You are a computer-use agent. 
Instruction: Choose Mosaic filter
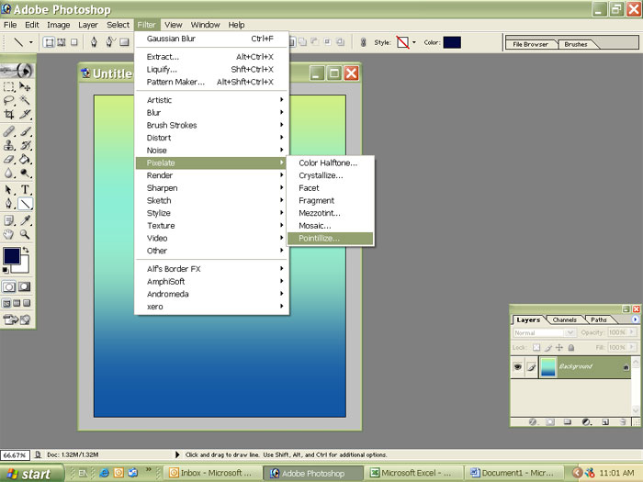pyautogui.click(x=330, y=226)
